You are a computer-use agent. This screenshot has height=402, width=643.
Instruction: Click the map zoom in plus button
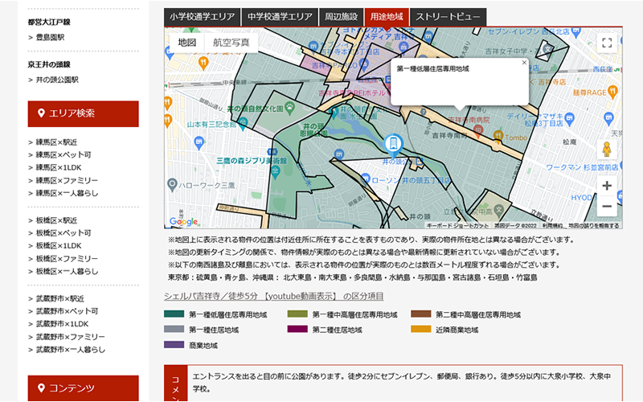tap(607, 186)
